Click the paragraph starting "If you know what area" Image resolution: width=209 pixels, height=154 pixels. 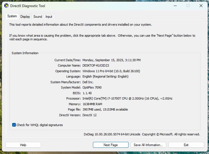(102, 38)
